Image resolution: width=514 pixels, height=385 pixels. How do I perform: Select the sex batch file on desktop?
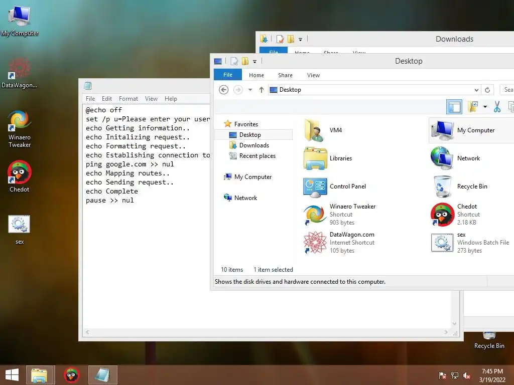[20, 229]
